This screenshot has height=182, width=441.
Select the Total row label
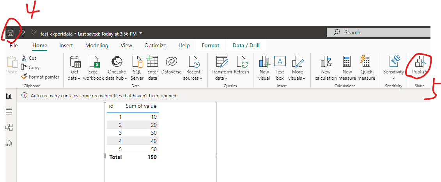(x=115, y=157)
